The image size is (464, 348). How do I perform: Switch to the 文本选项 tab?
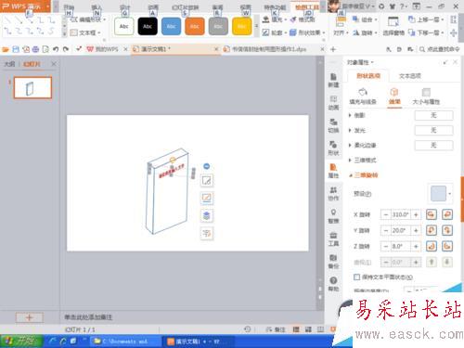pos(410,76)
